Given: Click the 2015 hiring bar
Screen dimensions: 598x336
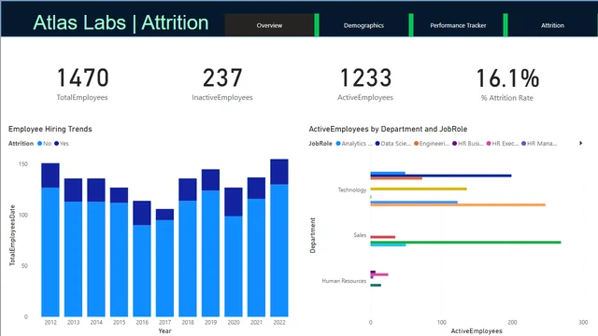Looking at the screenshot, I should [119, 252].
